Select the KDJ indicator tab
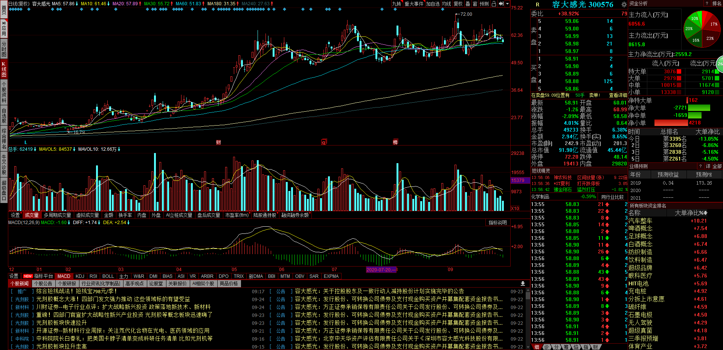Viewport: 723px width, 350px height. click(x=80, y=276)
